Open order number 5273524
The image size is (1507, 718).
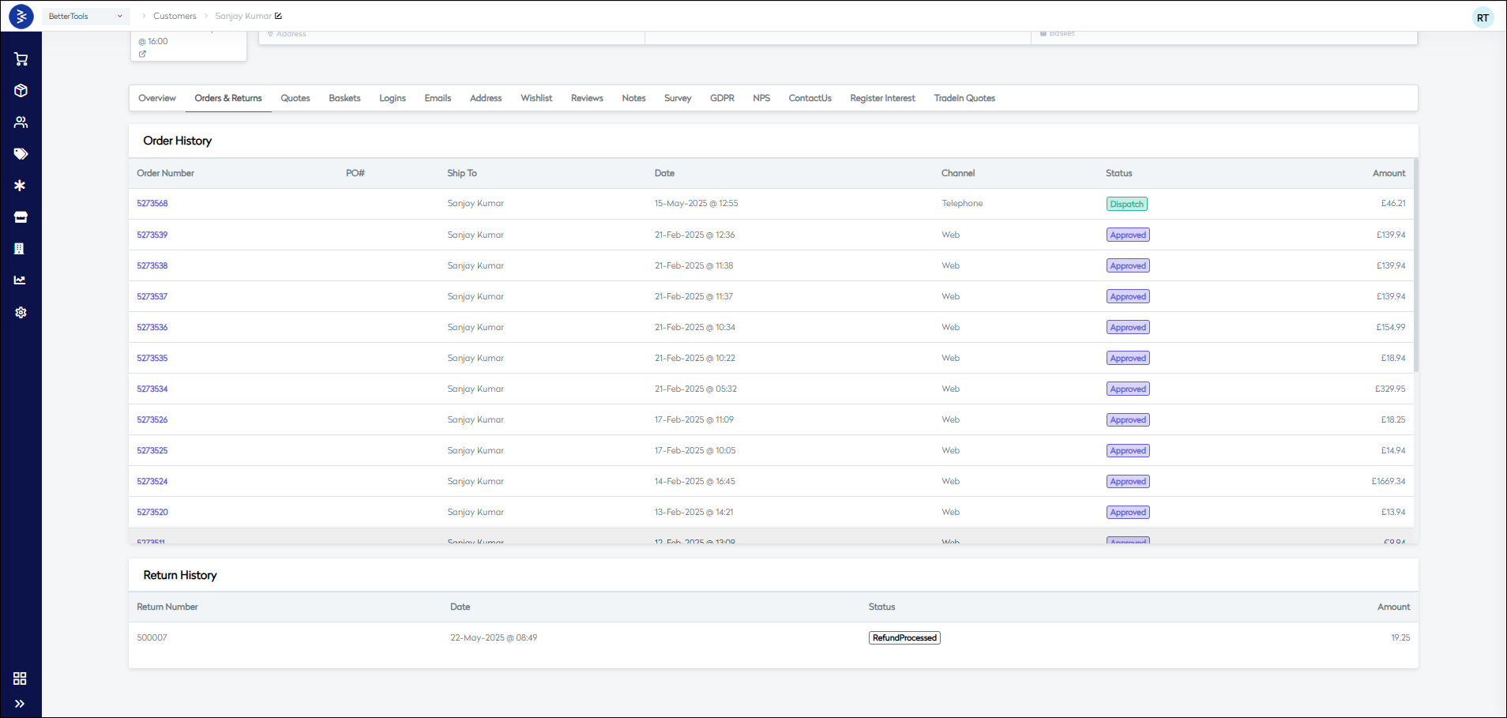point(152,482)
